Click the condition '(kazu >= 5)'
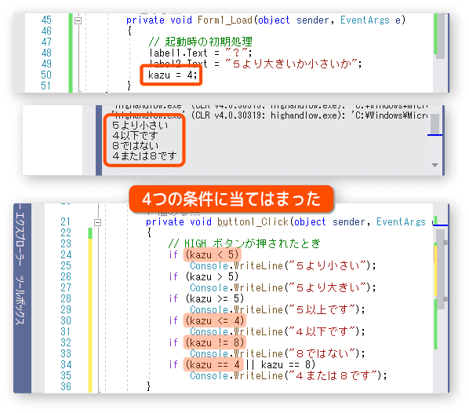The width and height of the screenshot is (469, 413). click(x=215, y=298)
